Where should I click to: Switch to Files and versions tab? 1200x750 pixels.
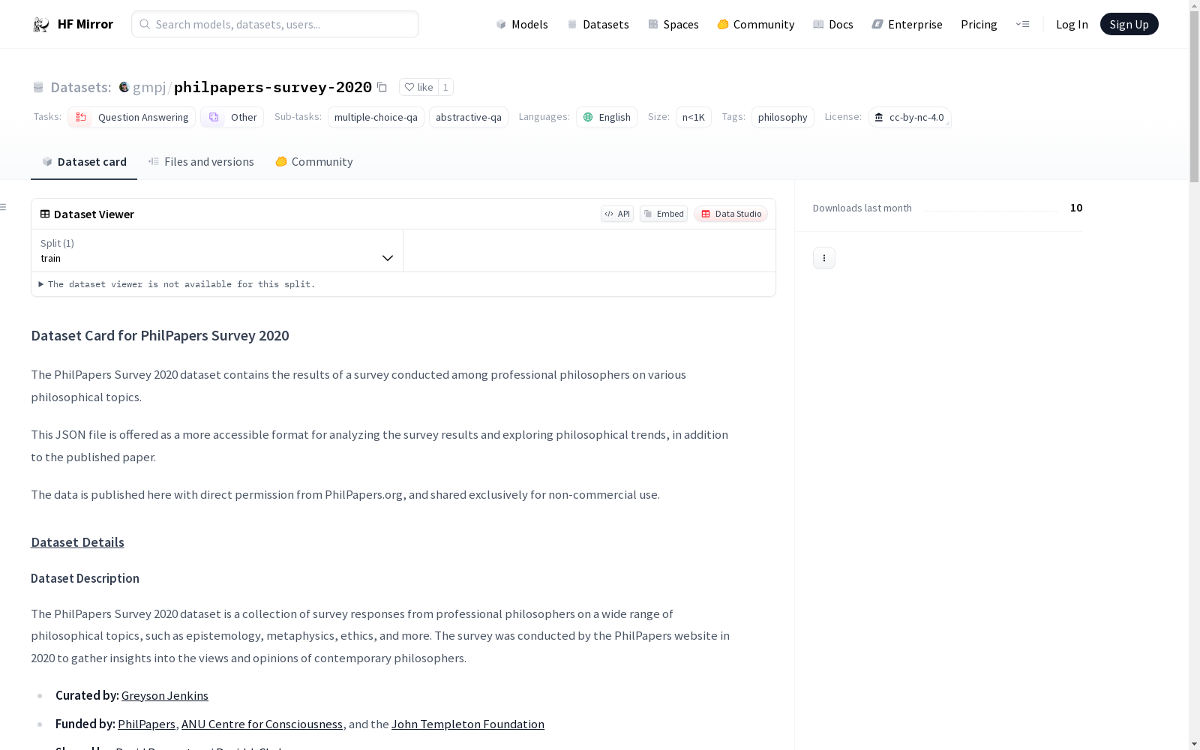coord(201,161)
